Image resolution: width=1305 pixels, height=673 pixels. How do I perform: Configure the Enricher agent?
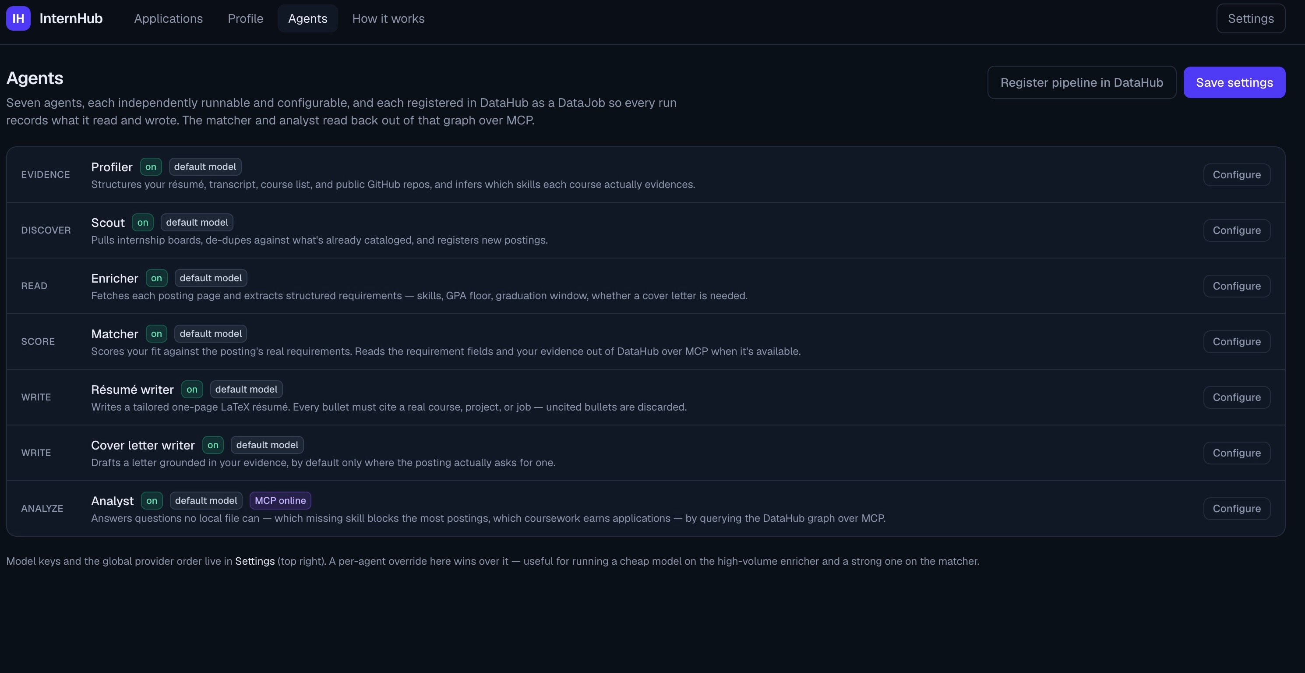click(1237, 286)
